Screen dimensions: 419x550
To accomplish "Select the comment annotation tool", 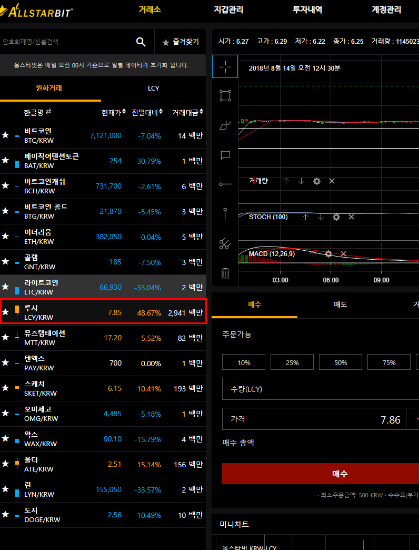I will [225, 155].
